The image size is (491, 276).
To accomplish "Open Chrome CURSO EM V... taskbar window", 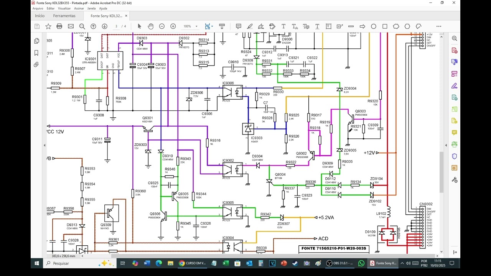I will click(193, 263).
